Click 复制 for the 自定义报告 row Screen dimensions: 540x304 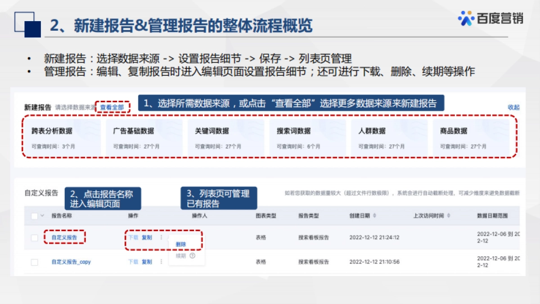click(147, 237)
